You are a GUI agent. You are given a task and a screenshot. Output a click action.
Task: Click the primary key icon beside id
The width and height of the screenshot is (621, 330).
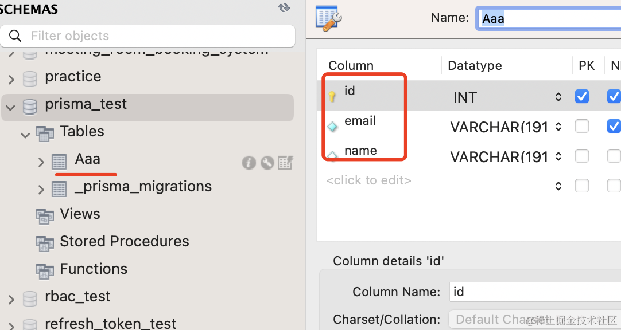(x=332, y=97)
